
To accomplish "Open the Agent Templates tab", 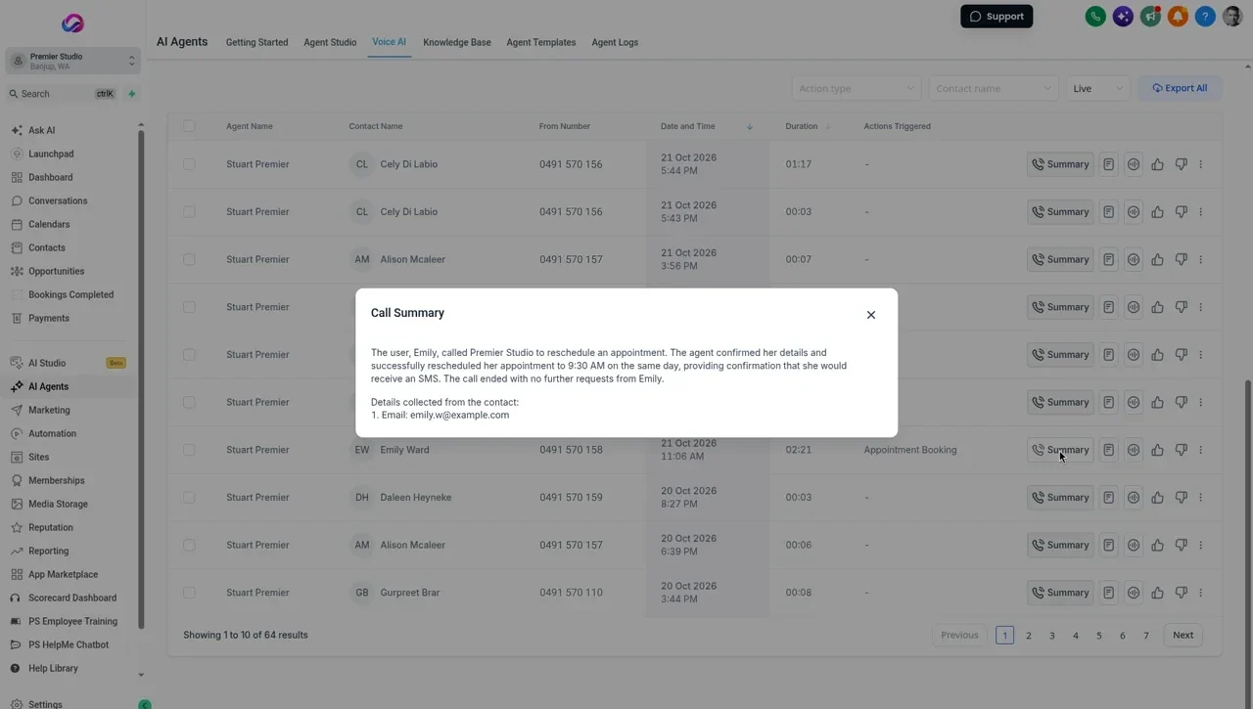I will 541,42.
